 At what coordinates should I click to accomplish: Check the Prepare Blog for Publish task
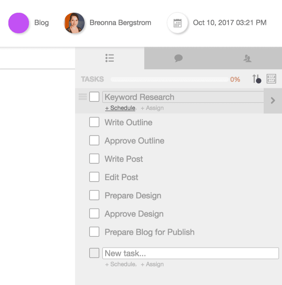point(94,232)
